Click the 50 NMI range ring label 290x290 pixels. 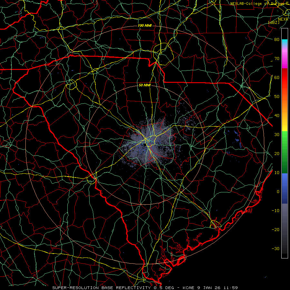[145, 85]
